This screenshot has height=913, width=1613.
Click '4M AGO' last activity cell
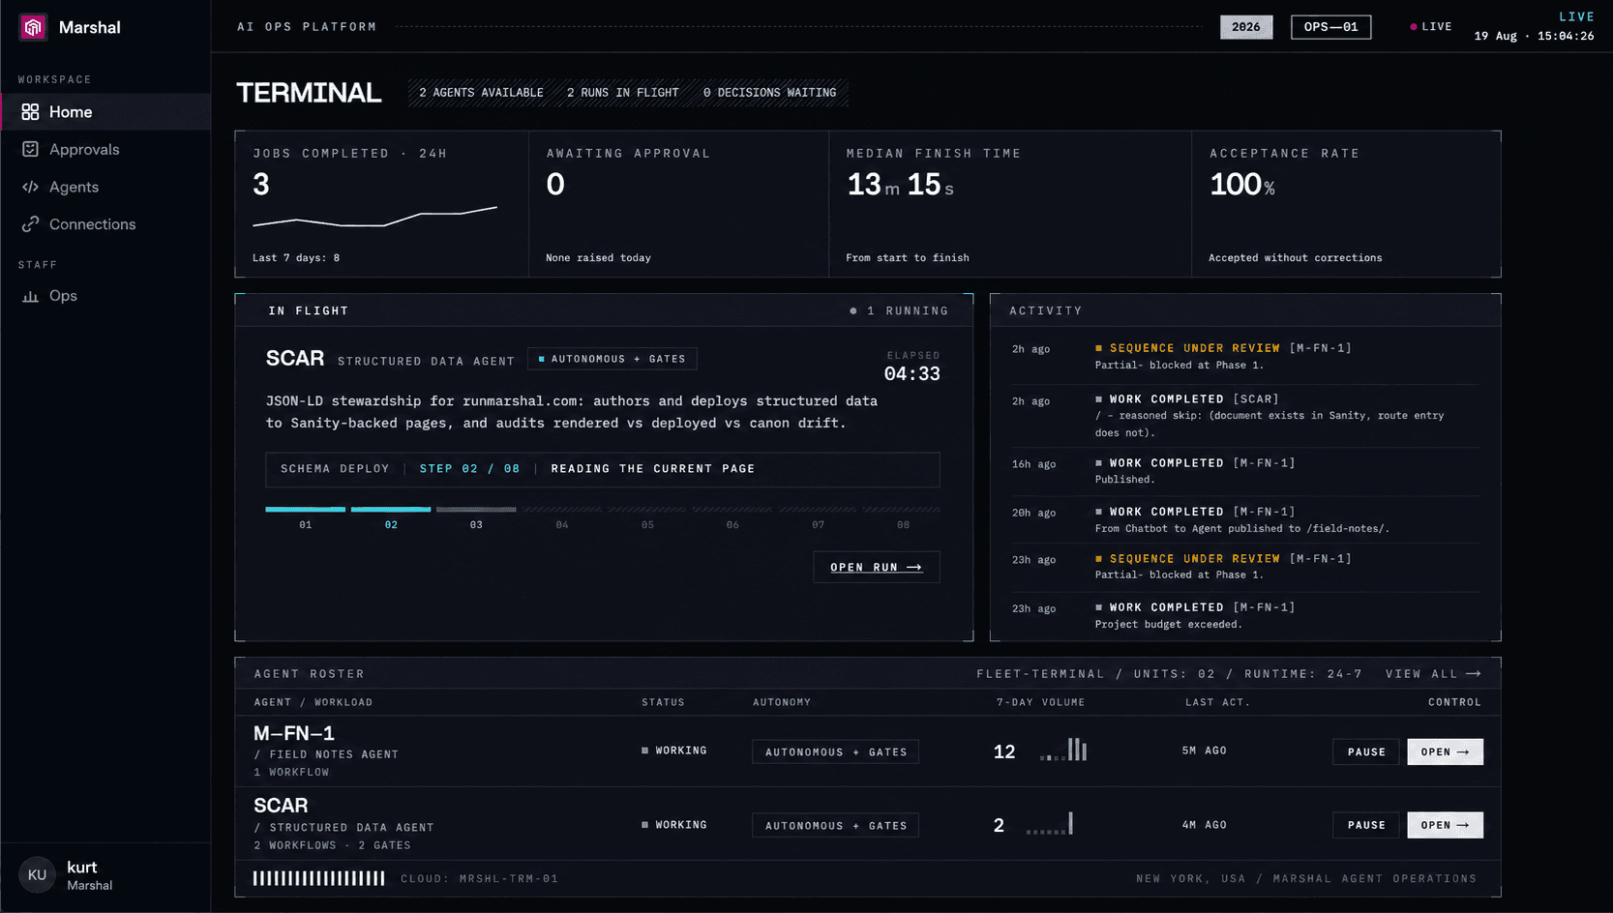pos(1205,825)
